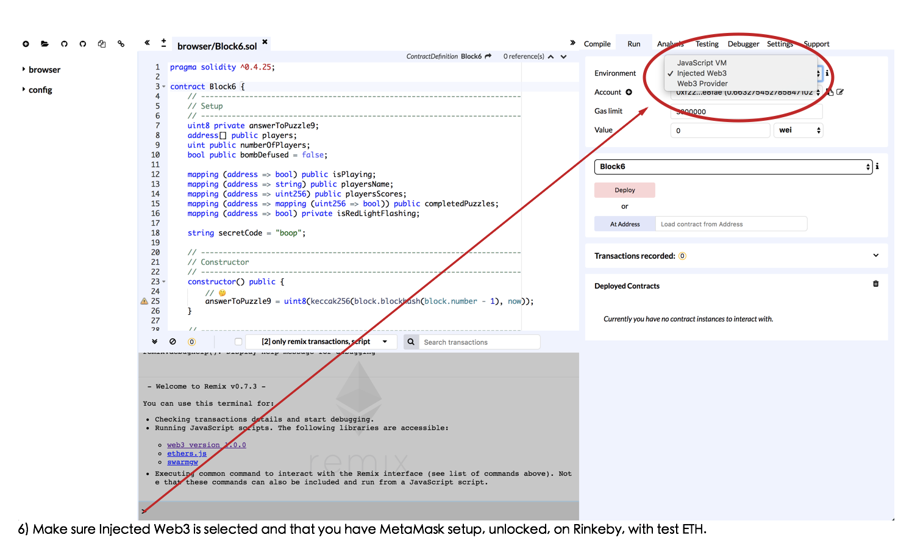This screenshot has height=554, width=912.
Task: Open the web3 version link in the terminal
Action: (x=207, y=445)
